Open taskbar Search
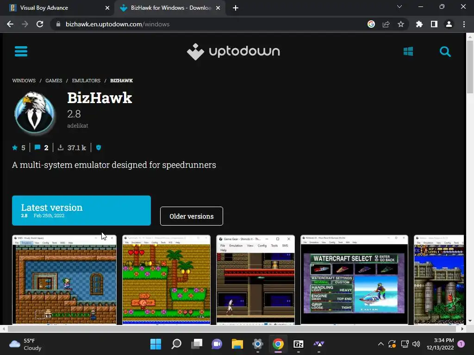 (176, 344)
